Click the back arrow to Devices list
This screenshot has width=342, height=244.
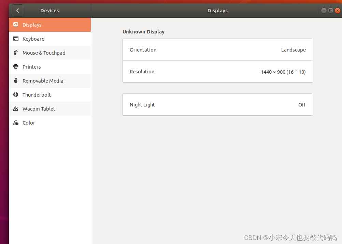click(17, 10)
